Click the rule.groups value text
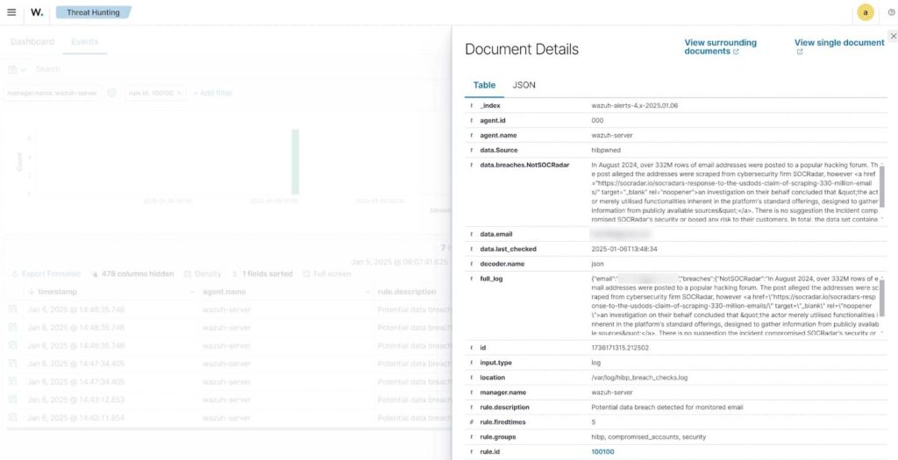898x460 pixels. tap(648, 437)
